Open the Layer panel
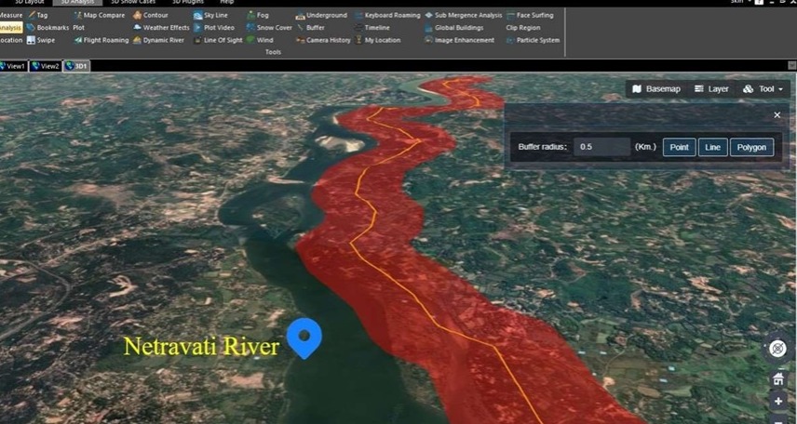The height and width of the screenshot is (424, 797). click(x=711, y=89)
